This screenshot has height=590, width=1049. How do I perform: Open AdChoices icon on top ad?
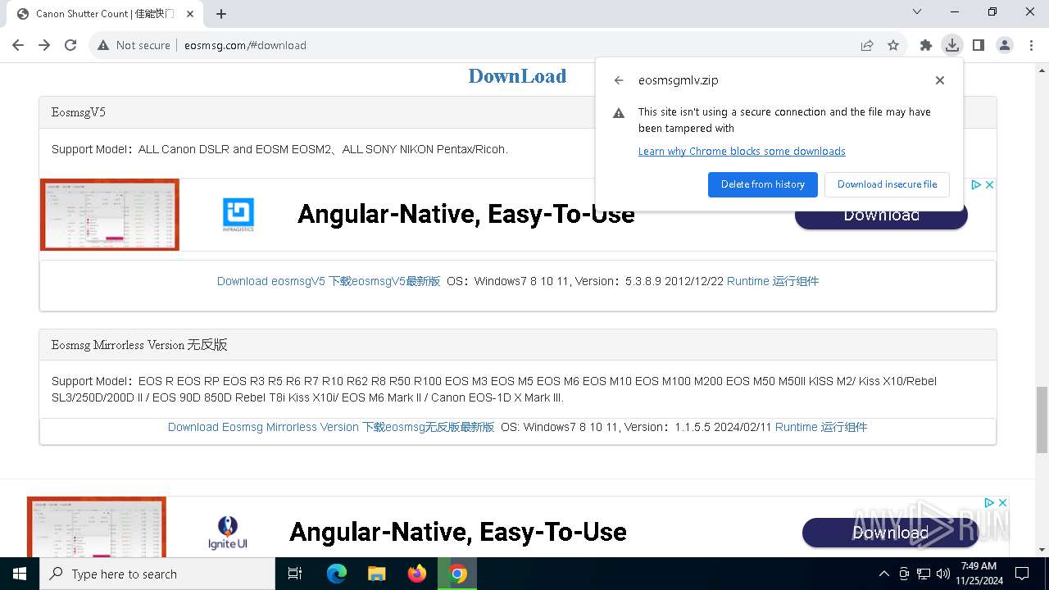point(976,185)
